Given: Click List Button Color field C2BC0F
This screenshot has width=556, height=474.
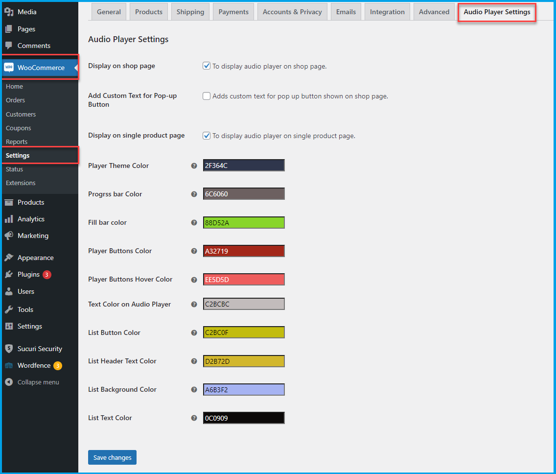Looking at the screenshot, I should pos(244,332).
